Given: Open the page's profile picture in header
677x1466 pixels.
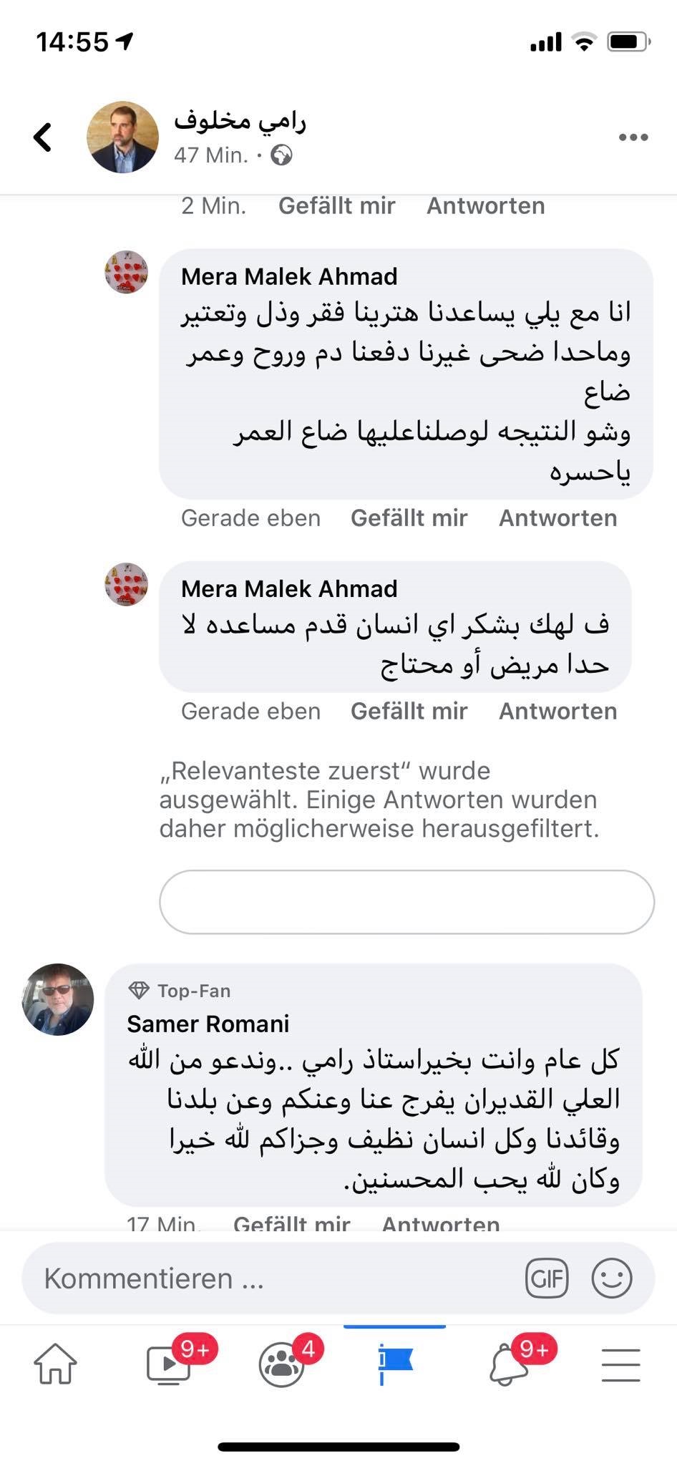Looking at the screenshot, I should pyautogui.click(x=122, y=137).
